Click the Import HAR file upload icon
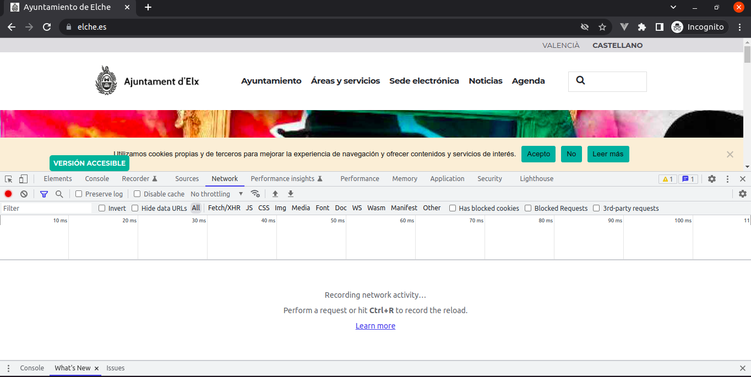Viewport: 751px width, 377px height. [275, 194]
